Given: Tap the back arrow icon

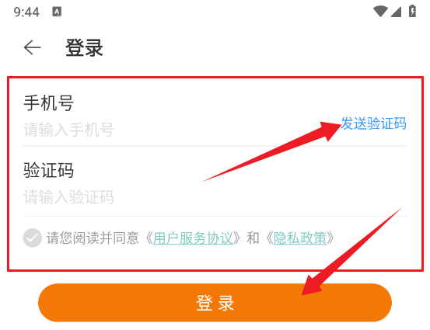Looking at the screenshot, I should [33, 47].
